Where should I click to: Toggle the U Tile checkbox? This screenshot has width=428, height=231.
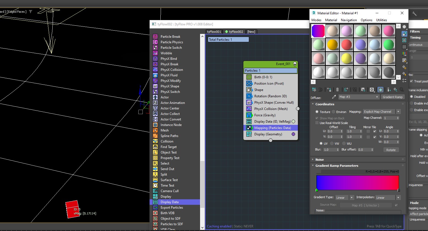375,131
